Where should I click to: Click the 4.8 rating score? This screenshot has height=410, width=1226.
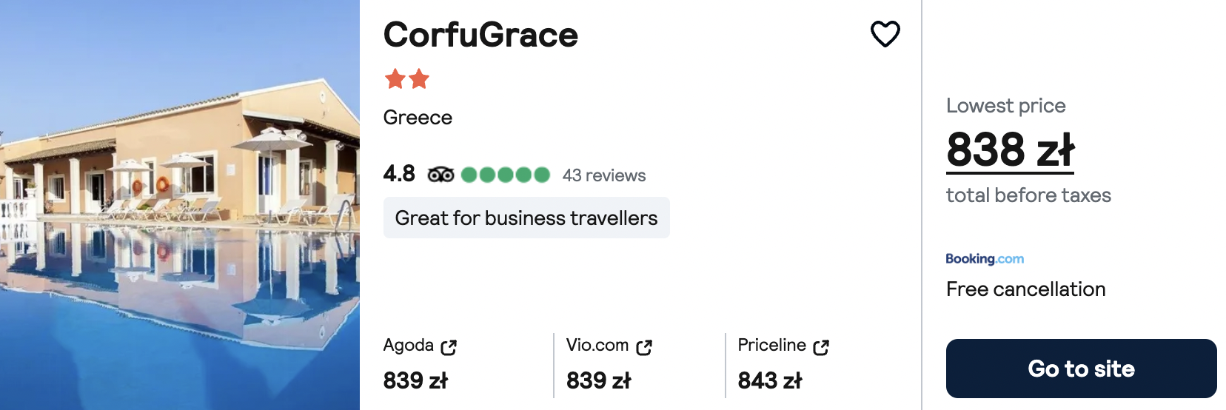click(399, 174)
